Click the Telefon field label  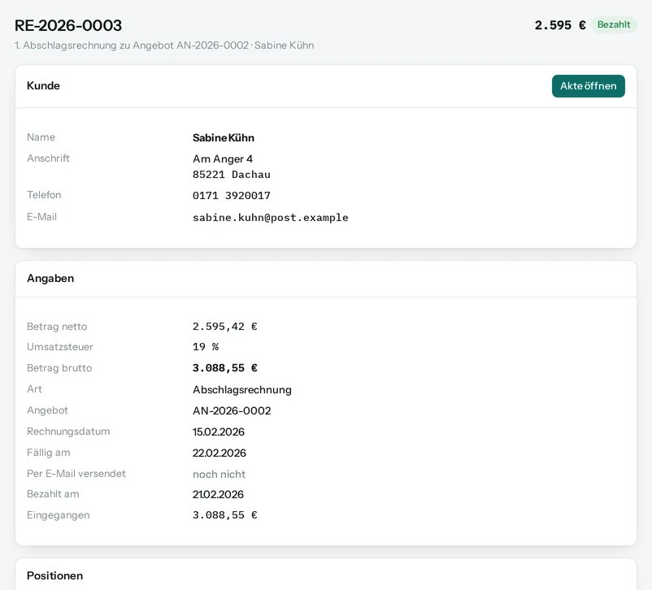(44, 195)
